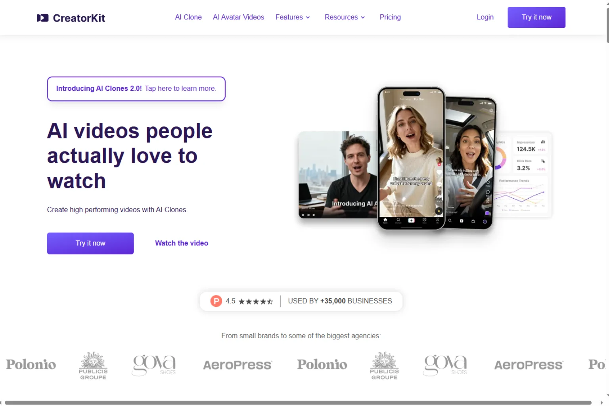Click the second Publicis Groupe logo
Screen dimensions: 609x406
pyautogui.click(x=384, y=366)
